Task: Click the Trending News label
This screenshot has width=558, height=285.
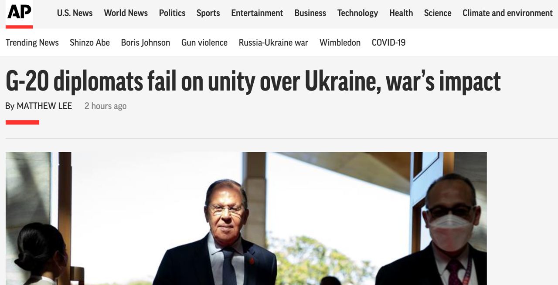Action: (32, 43)
